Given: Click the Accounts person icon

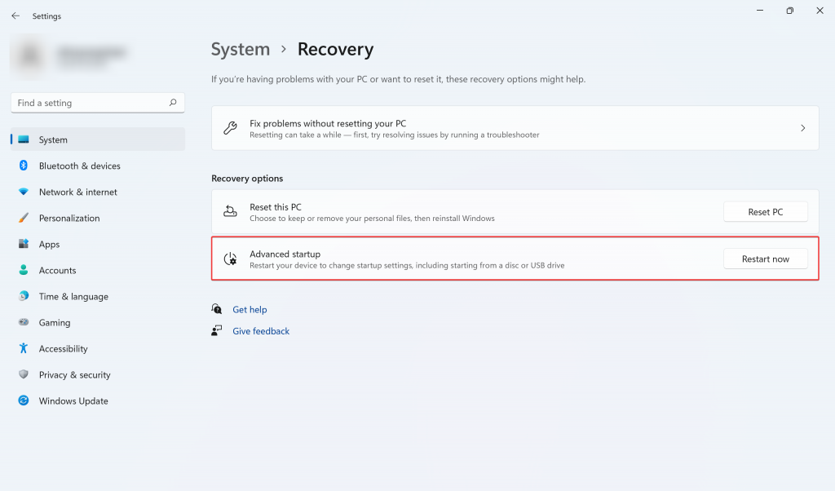Looking at the screenshot, I should pyautogui.click(x=24, y=270).
